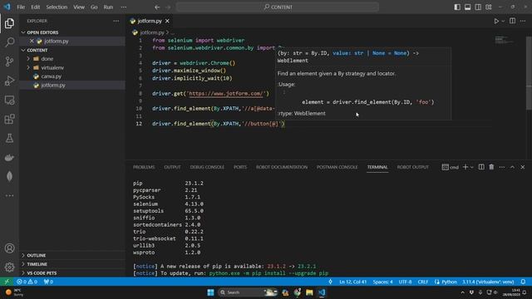Split the terminal

click(481, 167)
